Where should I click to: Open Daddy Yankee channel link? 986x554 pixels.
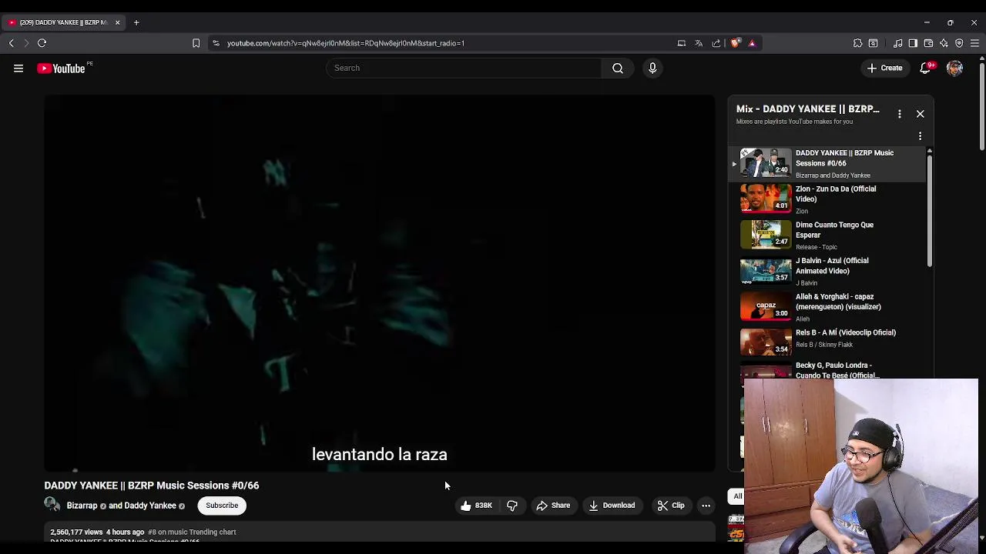[x=150, y=506]
